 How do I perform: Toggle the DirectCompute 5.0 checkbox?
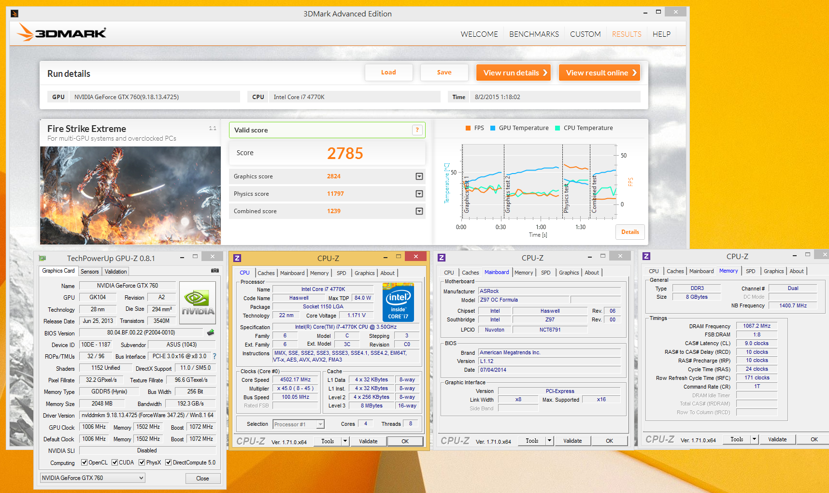click(x=169, y=463)
